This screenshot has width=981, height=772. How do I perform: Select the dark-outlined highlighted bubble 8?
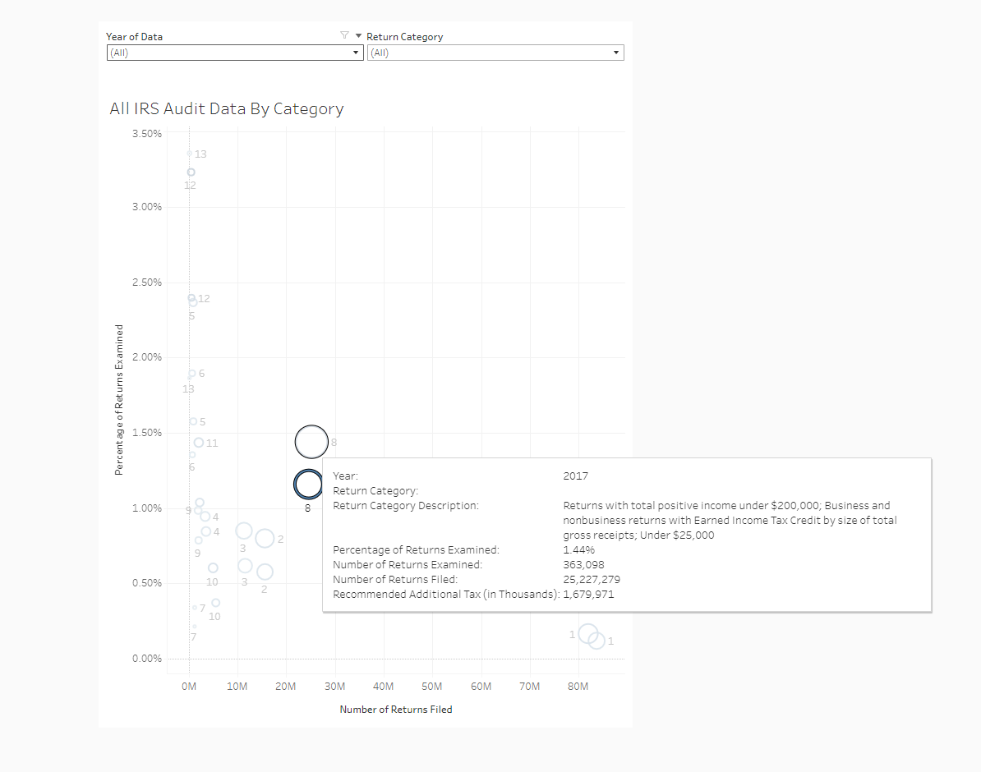click(308, 485)
